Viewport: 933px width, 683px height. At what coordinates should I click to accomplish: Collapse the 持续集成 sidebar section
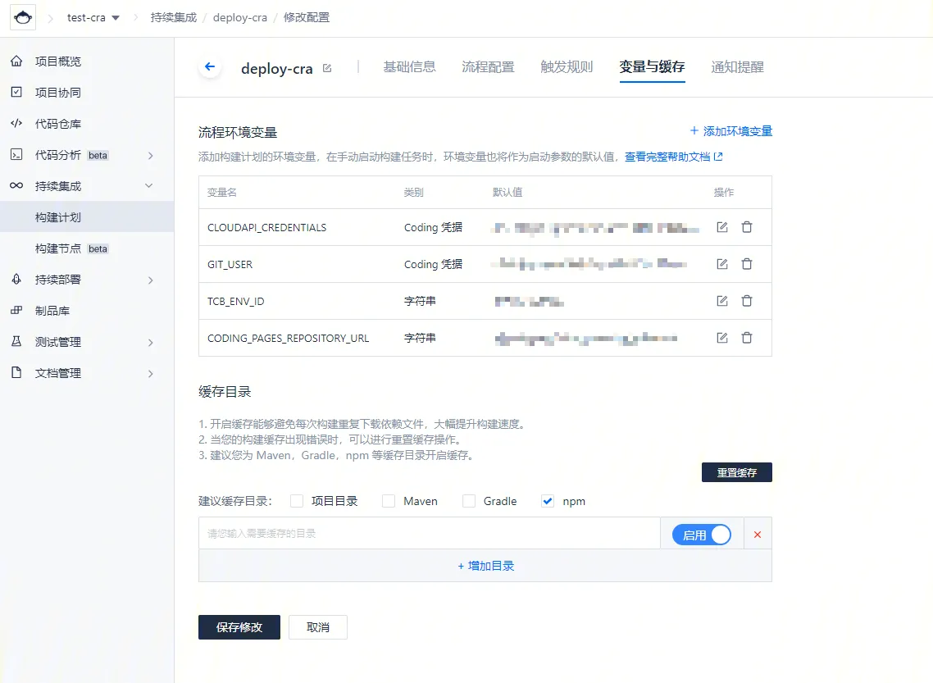pos(149,186)
